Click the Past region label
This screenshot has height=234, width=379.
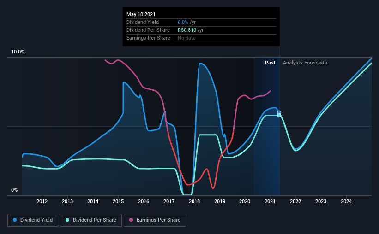(x=270, y=63)
